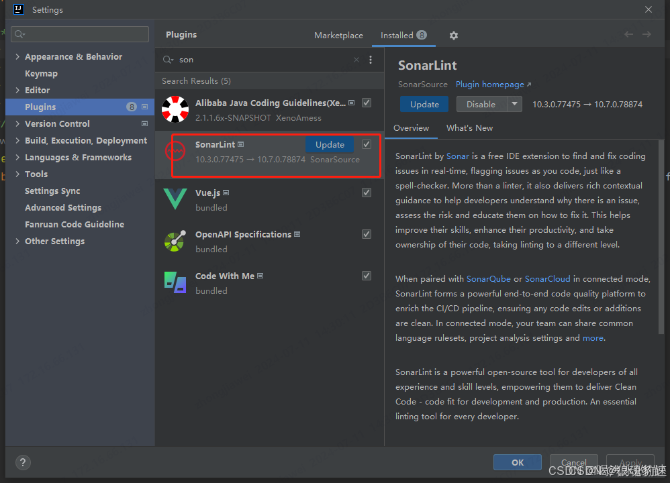
Task: Expand the Editor settings section
Action: point(17,90)
